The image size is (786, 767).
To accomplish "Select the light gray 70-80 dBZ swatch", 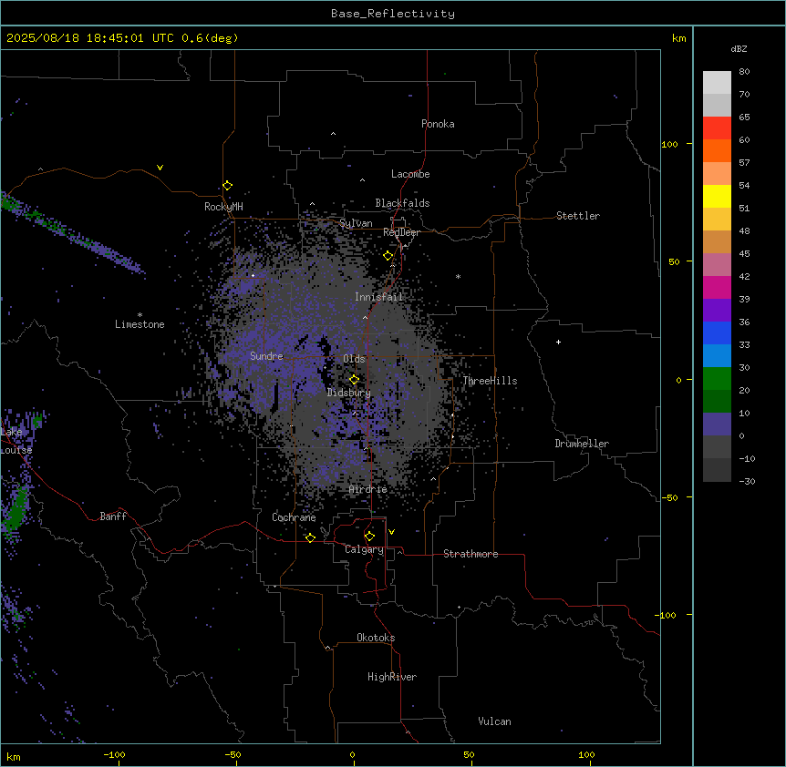I will 717,83.
